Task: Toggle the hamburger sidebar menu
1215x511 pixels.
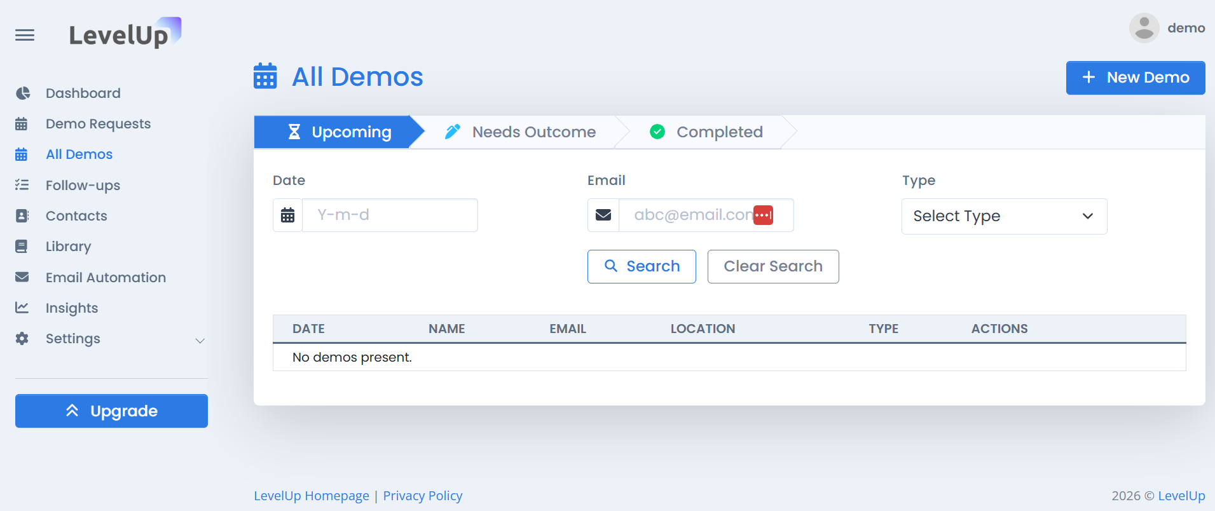Action: point(25,35)
